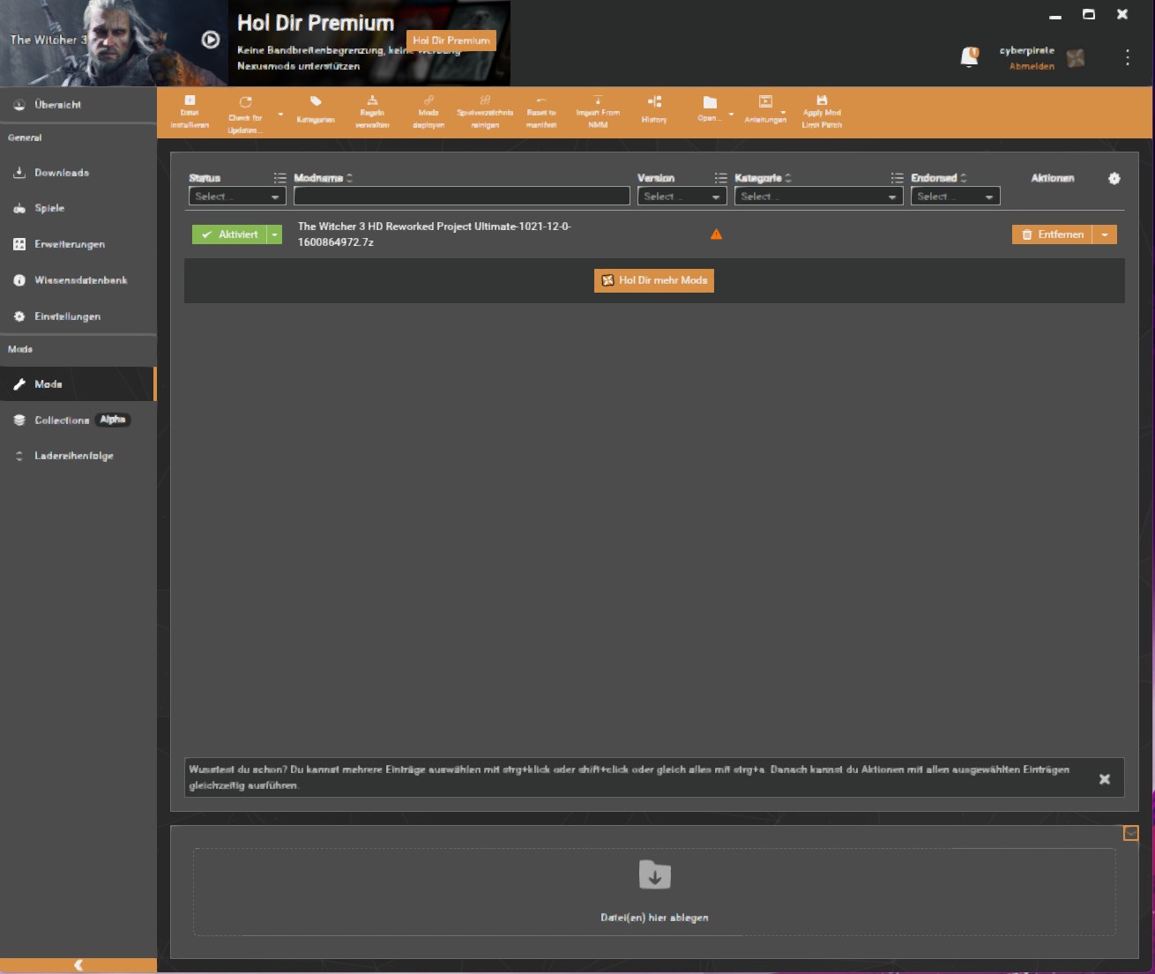Dismiss the multi-select tip message
Screen dimensions: 1155x974
(x=1104, y=778)
